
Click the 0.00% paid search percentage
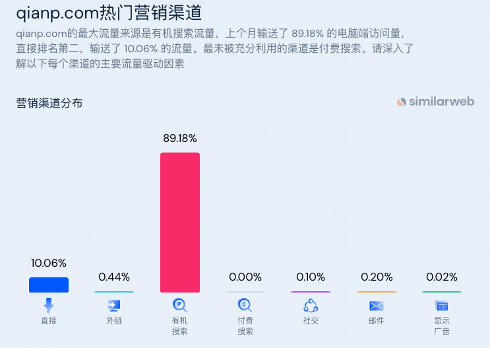[x=245, y=277]
